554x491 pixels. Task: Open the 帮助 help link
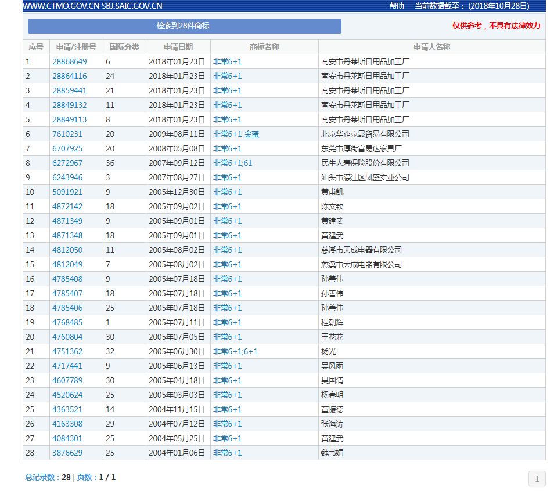click(397, 6)
